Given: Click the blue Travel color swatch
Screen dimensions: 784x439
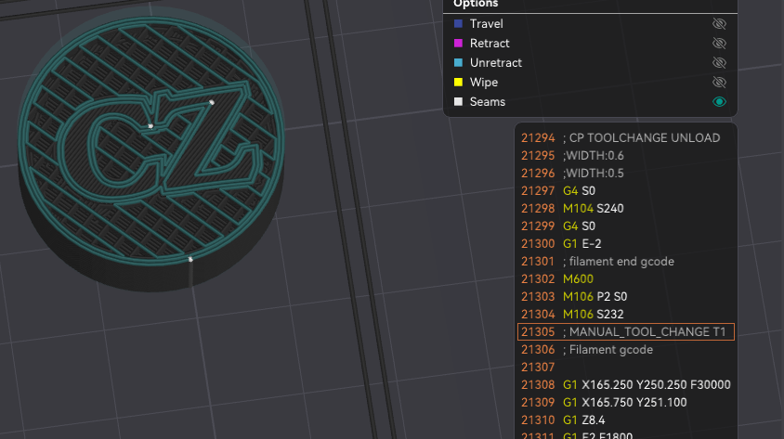Looking at the screenshot, I should point(458,24).
